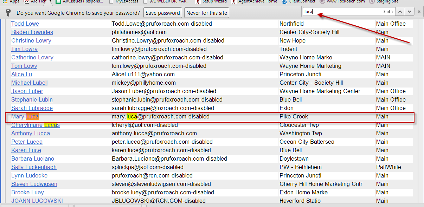Open Alice Lu link

pos(22,74)
